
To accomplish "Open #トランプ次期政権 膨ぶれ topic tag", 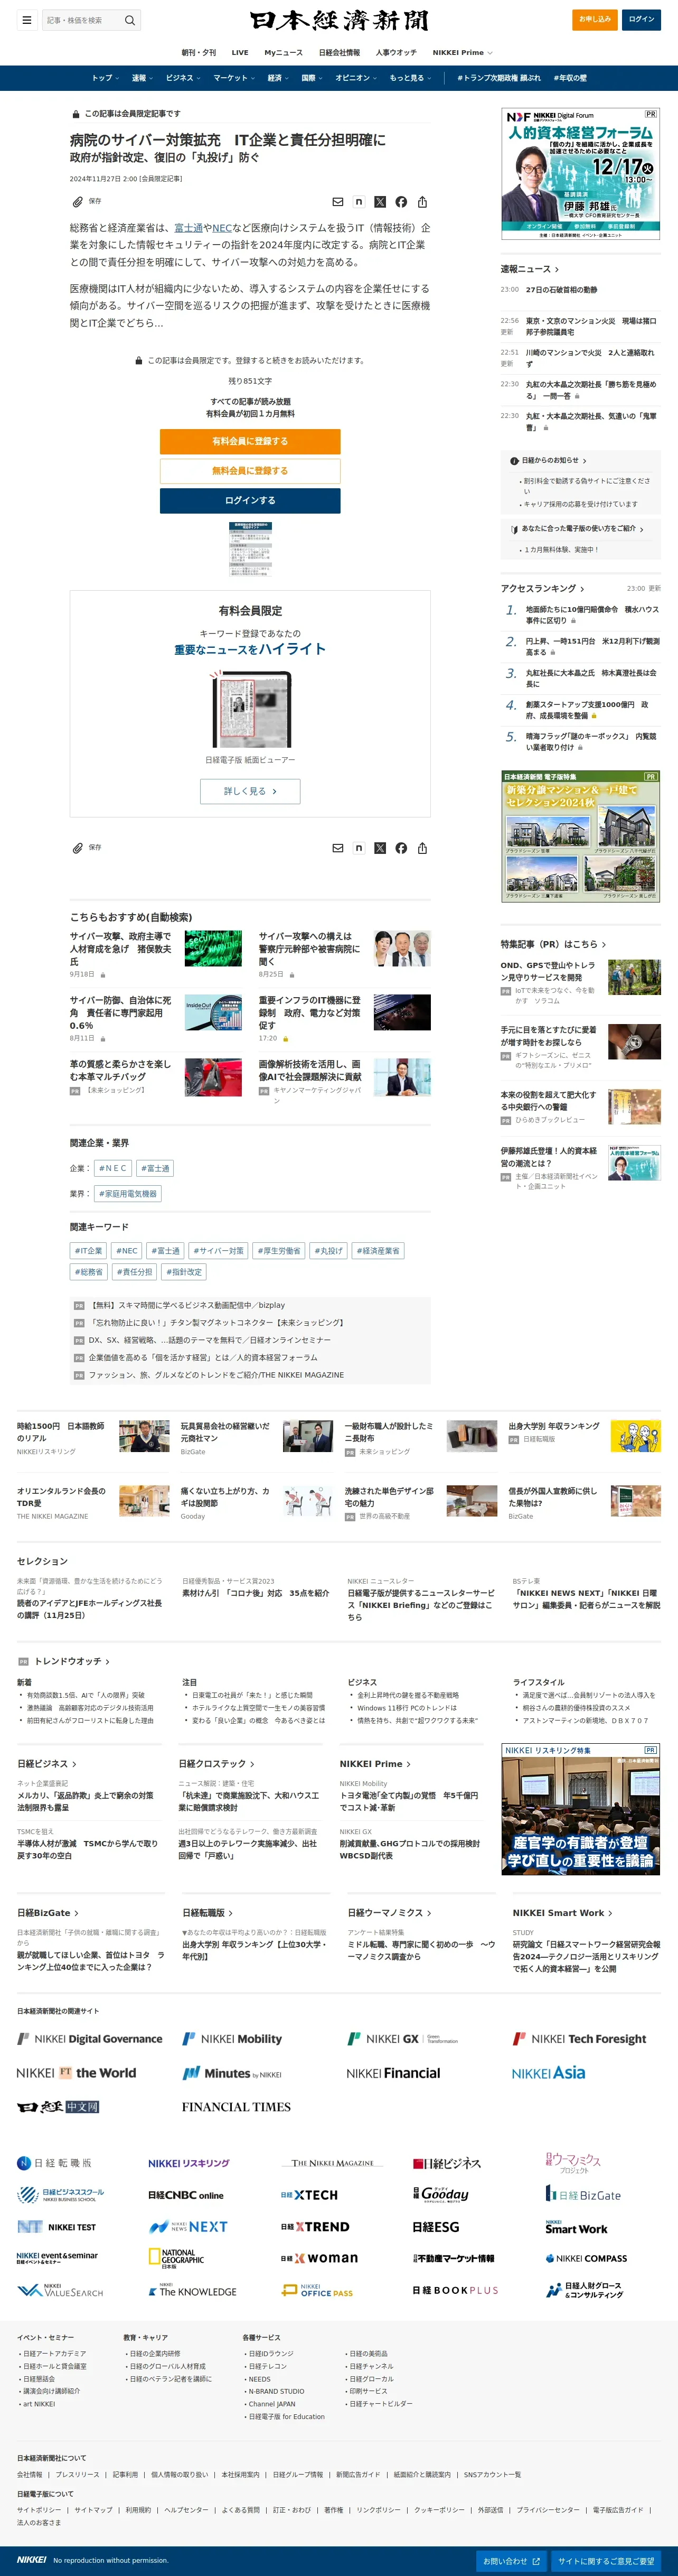I will (x=498, y=78).
